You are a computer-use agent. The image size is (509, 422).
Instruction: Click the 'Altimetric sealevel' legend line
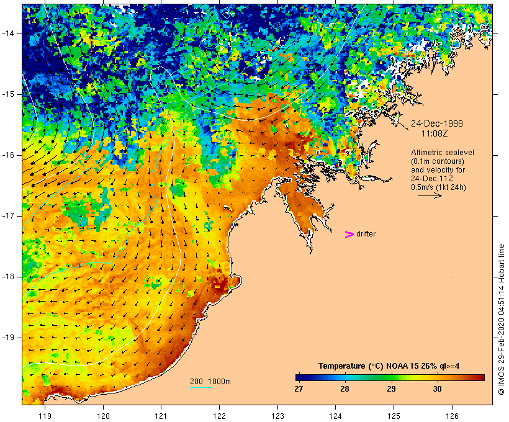pos(443,153)
